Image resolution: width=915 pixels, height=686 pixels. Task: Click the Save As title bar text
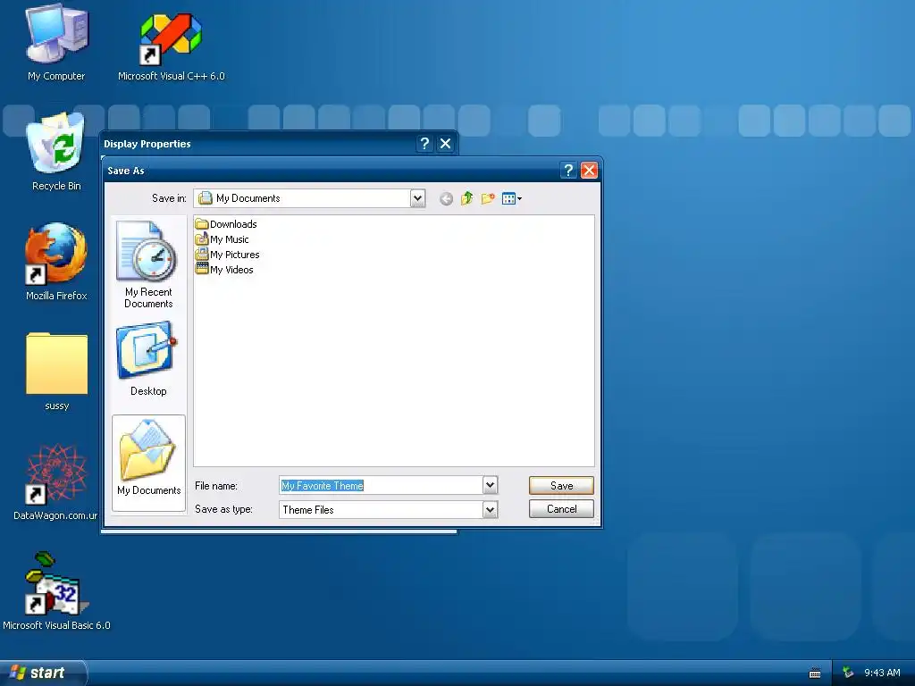125,171
